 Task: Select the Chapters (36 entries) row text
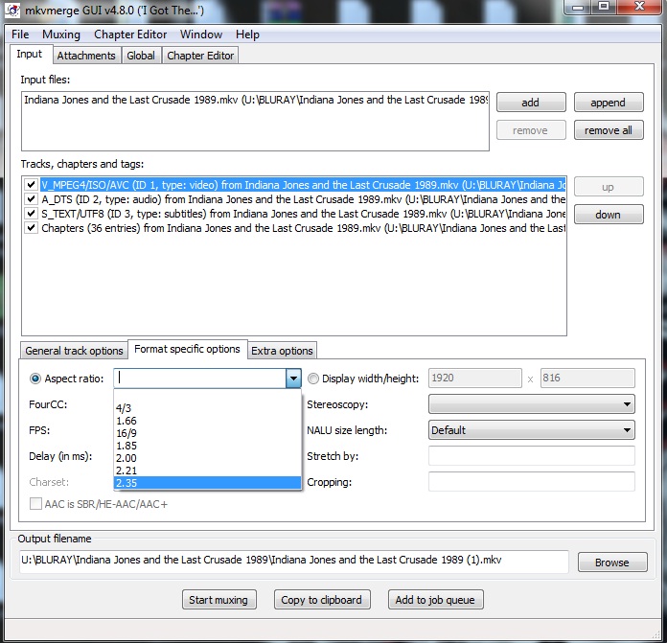(x=303, y=228)
